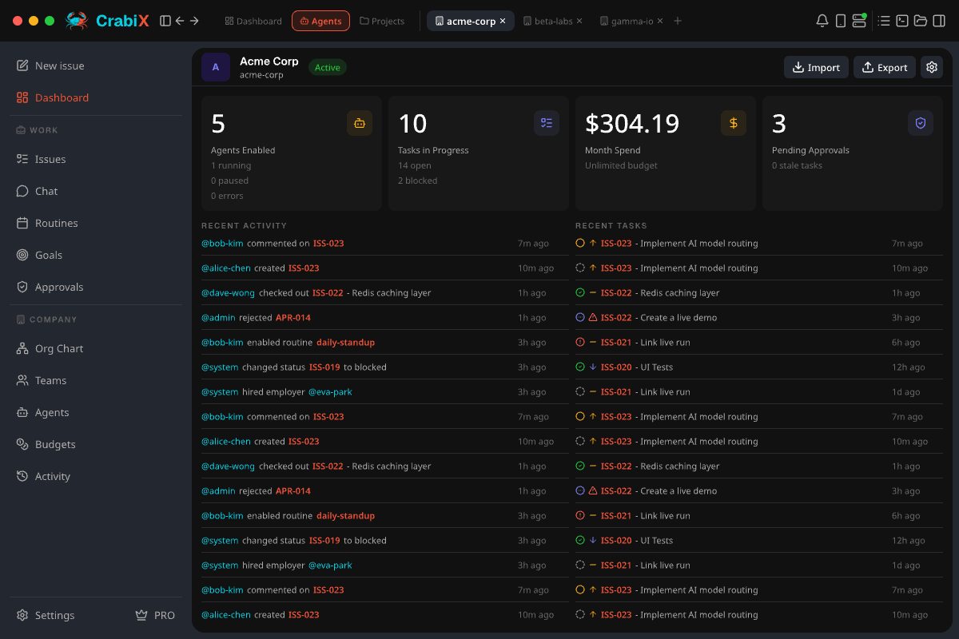Open the Agents Enabled card
This screenshot has height=639, width=959.
[x=292, y=153]
